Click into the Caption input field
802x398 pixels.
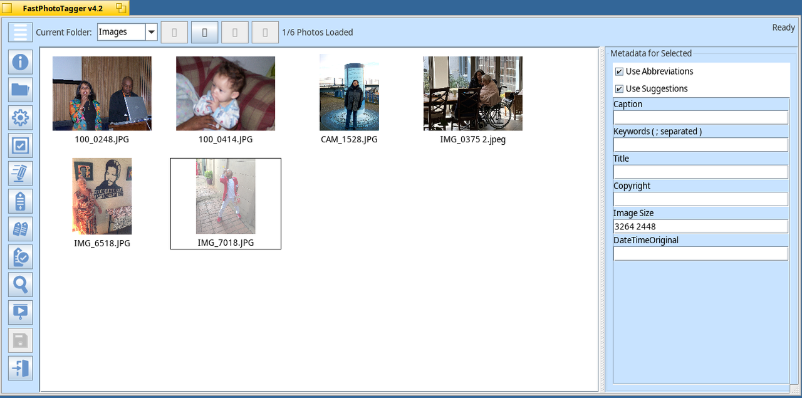(700, 117)
